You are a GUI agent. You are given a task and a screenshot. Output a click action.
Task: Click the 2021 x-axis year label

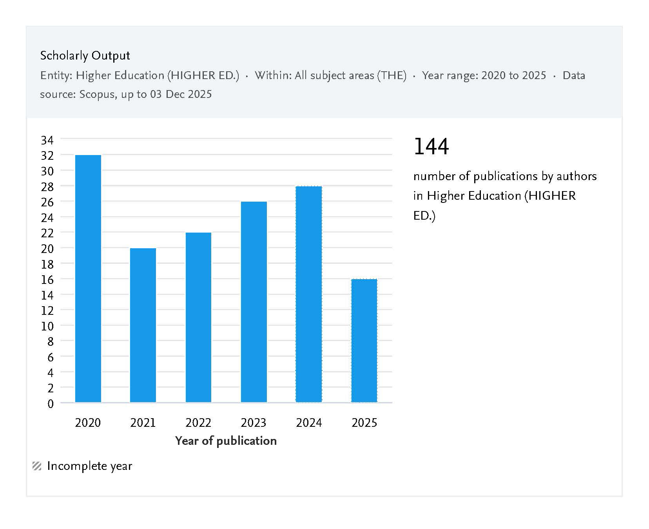[x=143, y=423]
